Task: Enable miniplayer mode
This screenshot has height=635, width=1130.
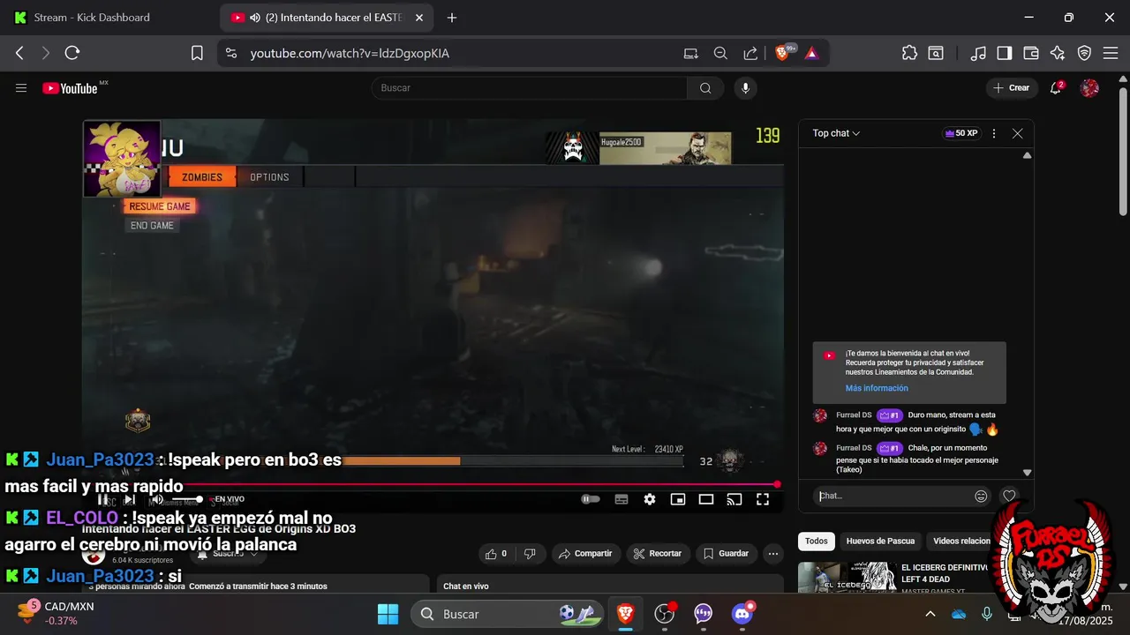Action: click(x=678, y=499)
